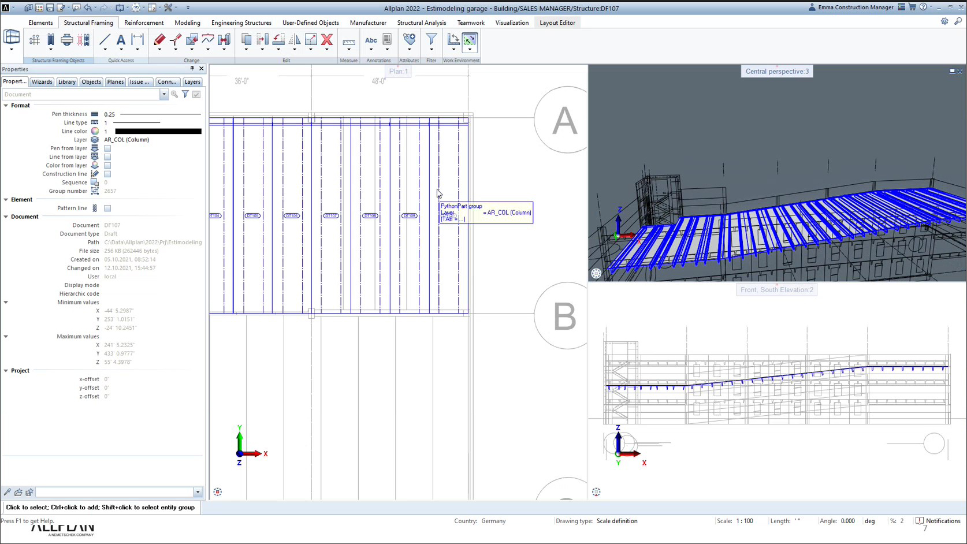
Task: Click the black Line color swatch
Action: [158, 132]
